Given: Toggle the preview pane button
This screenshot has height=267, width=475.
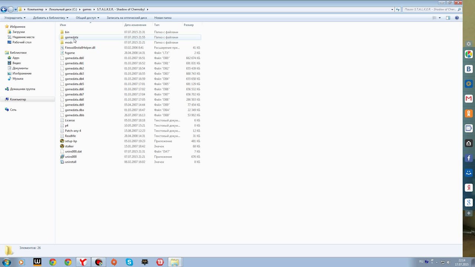Looking at the screenshot, I should point(448,18).
